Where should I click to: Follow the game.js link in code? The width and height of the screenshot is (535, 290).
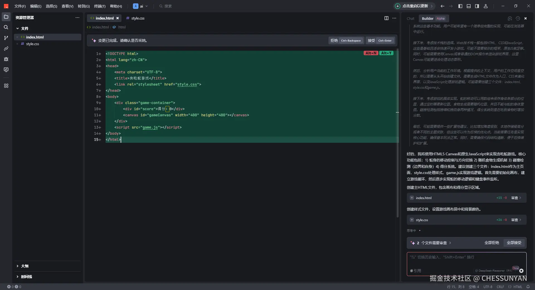[150, 127]
